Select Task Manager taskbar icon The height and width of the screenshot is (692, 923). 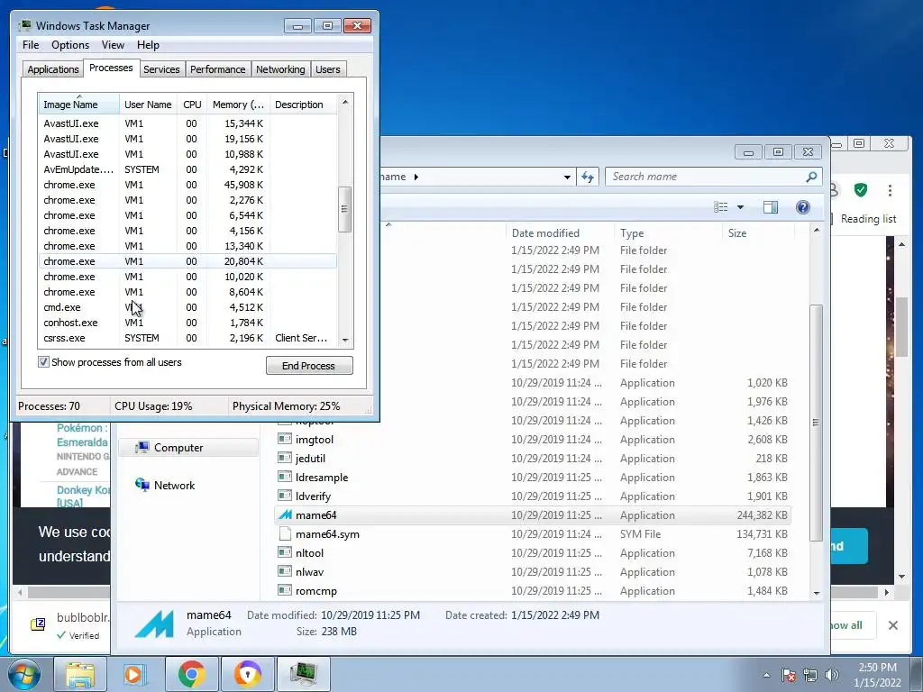tap(303, 674)
